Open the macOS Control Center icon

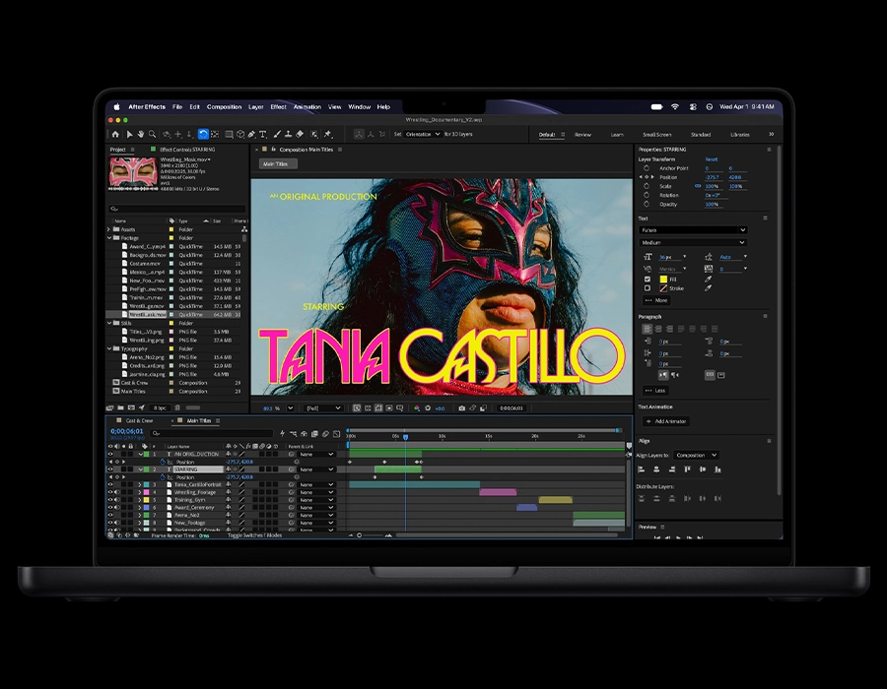[x=693, y=106]
